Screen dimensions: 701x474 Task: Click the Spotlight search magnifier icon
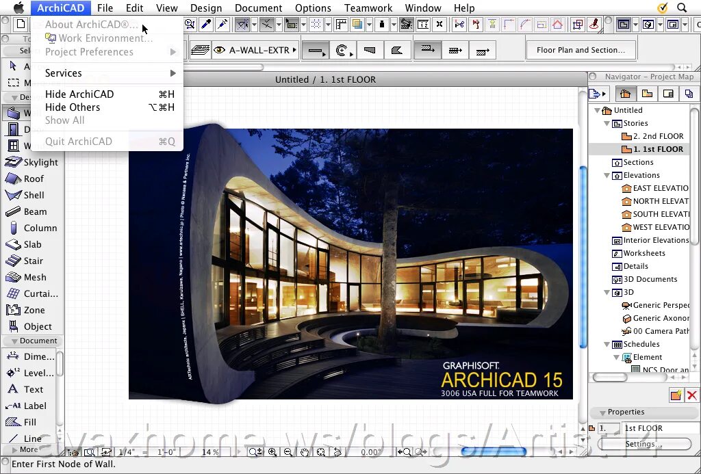click(x=682, y=8)
